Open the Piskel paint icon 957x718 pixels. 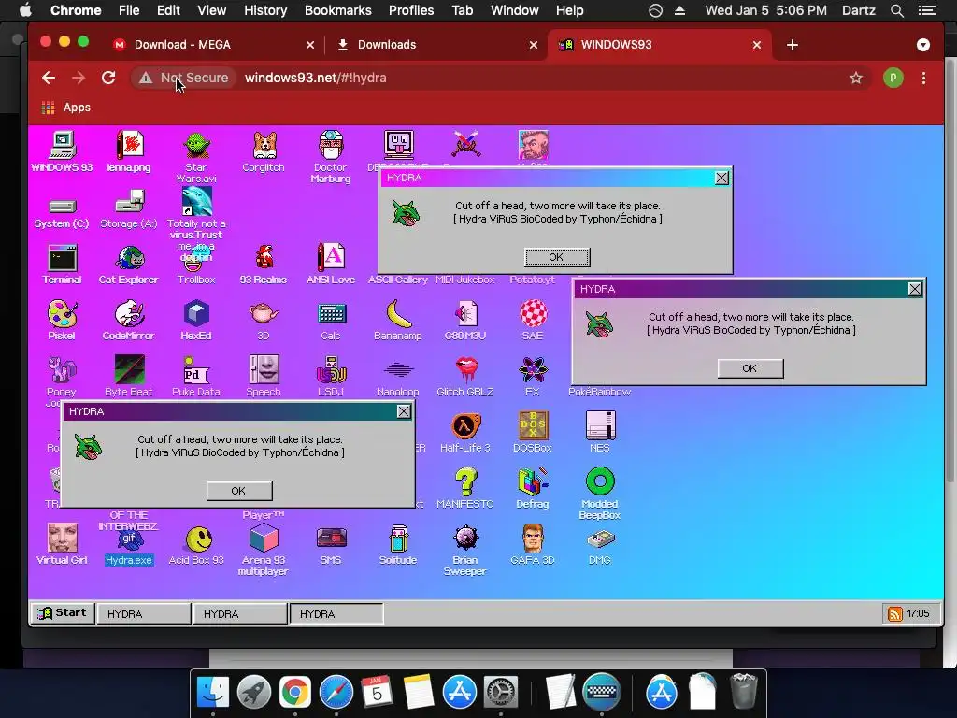[62, 321]
